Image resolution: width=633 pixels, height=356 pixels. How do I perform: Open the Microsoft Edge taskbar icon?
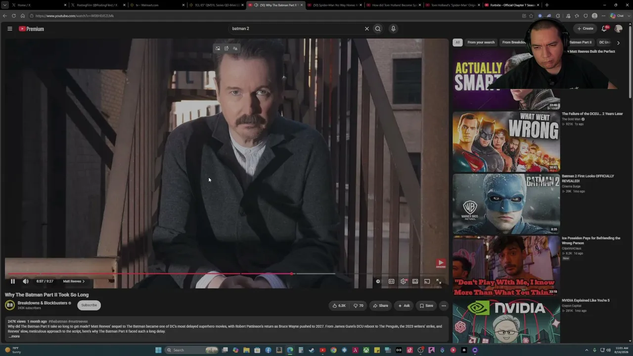(290, 350)
